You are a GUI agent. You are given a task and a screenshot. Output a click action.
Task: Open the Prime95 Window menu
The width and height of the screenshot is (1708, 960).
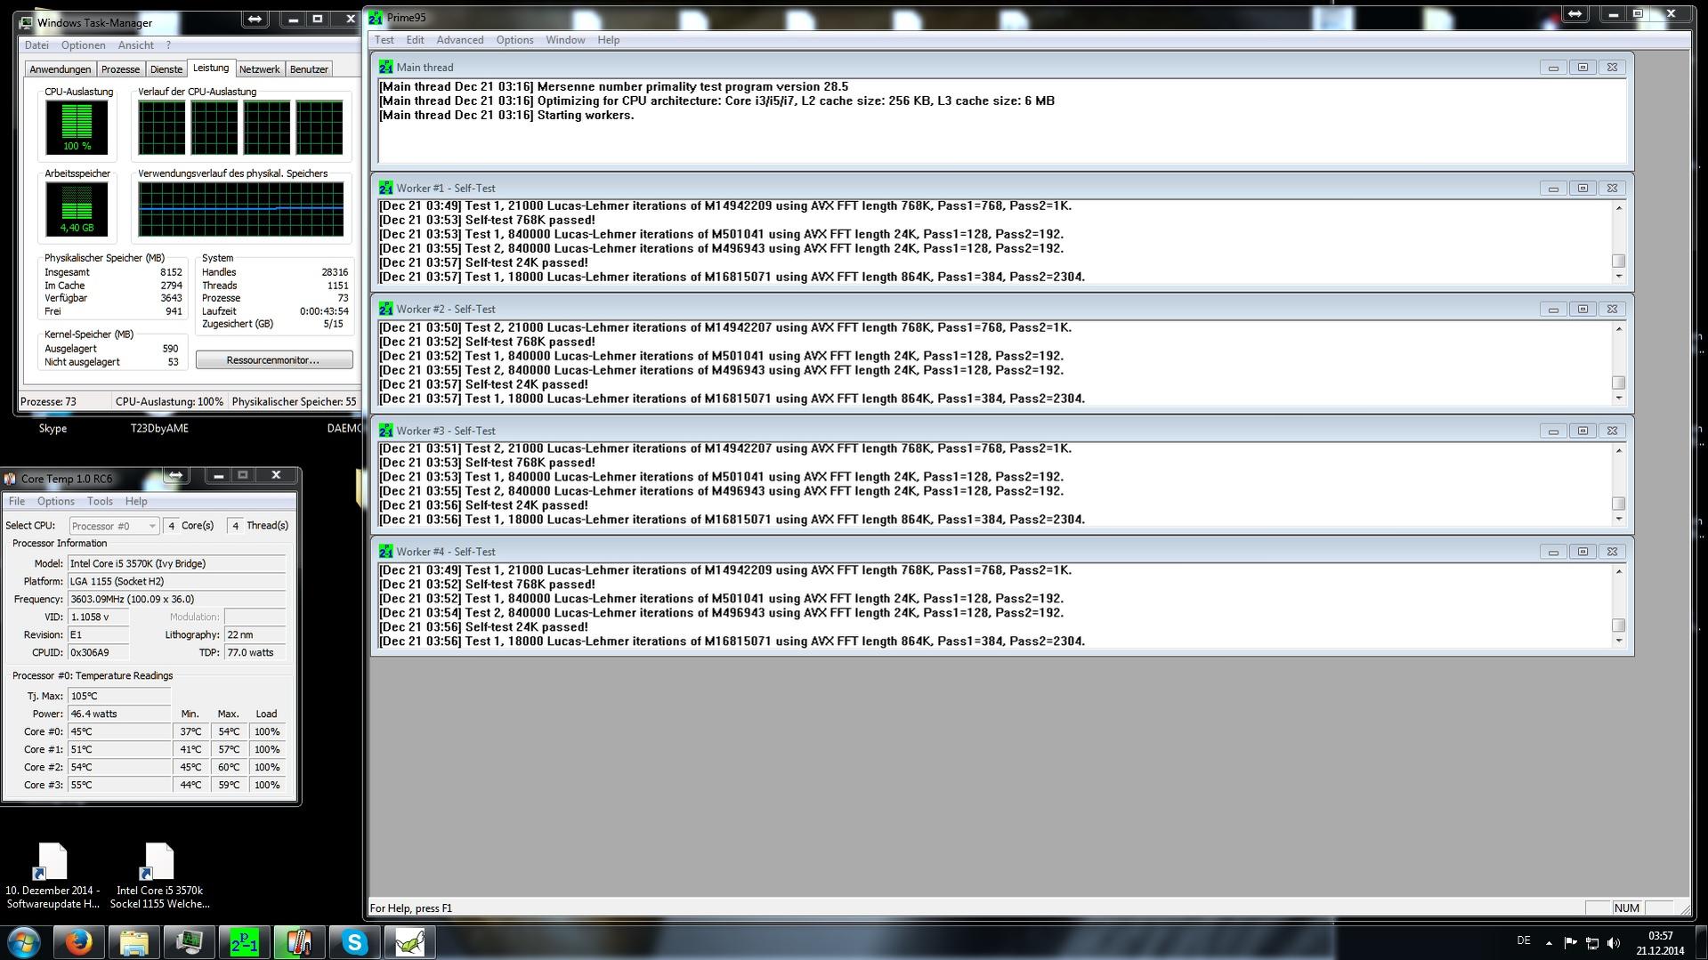565,40
